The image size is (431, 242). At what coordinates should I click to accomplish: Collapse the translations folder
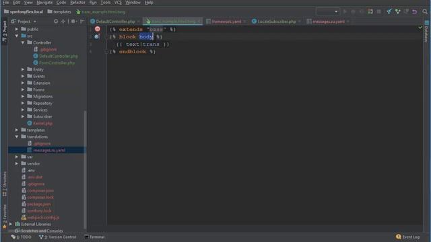point(17,136)
